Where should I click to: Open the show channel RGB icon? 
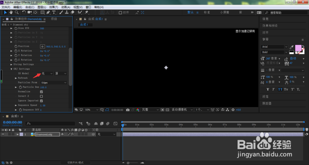click(x=138, y=110)
